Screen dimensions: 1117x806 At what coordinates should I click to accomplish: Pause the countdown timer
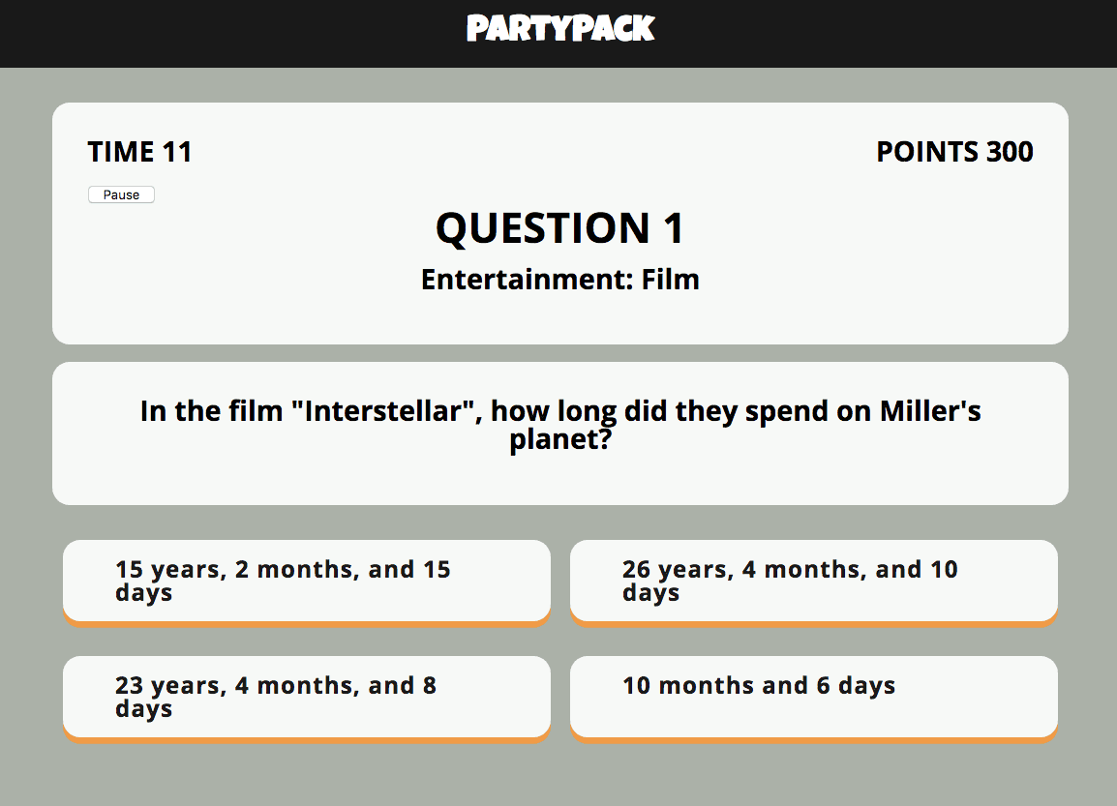pyautogui.click(x=120, y=194)
